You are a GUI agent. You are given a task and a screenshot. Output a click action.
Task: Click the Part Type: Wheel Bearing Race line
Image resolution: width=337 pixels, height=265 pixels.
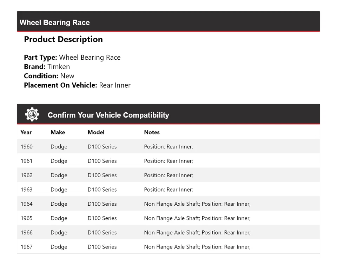72,58
